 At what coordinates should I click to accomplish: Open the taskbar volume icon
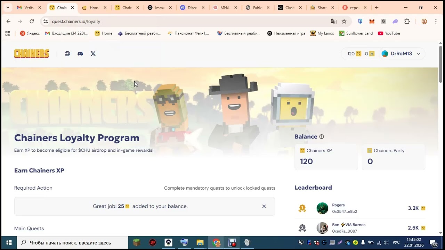pos(386,243)
